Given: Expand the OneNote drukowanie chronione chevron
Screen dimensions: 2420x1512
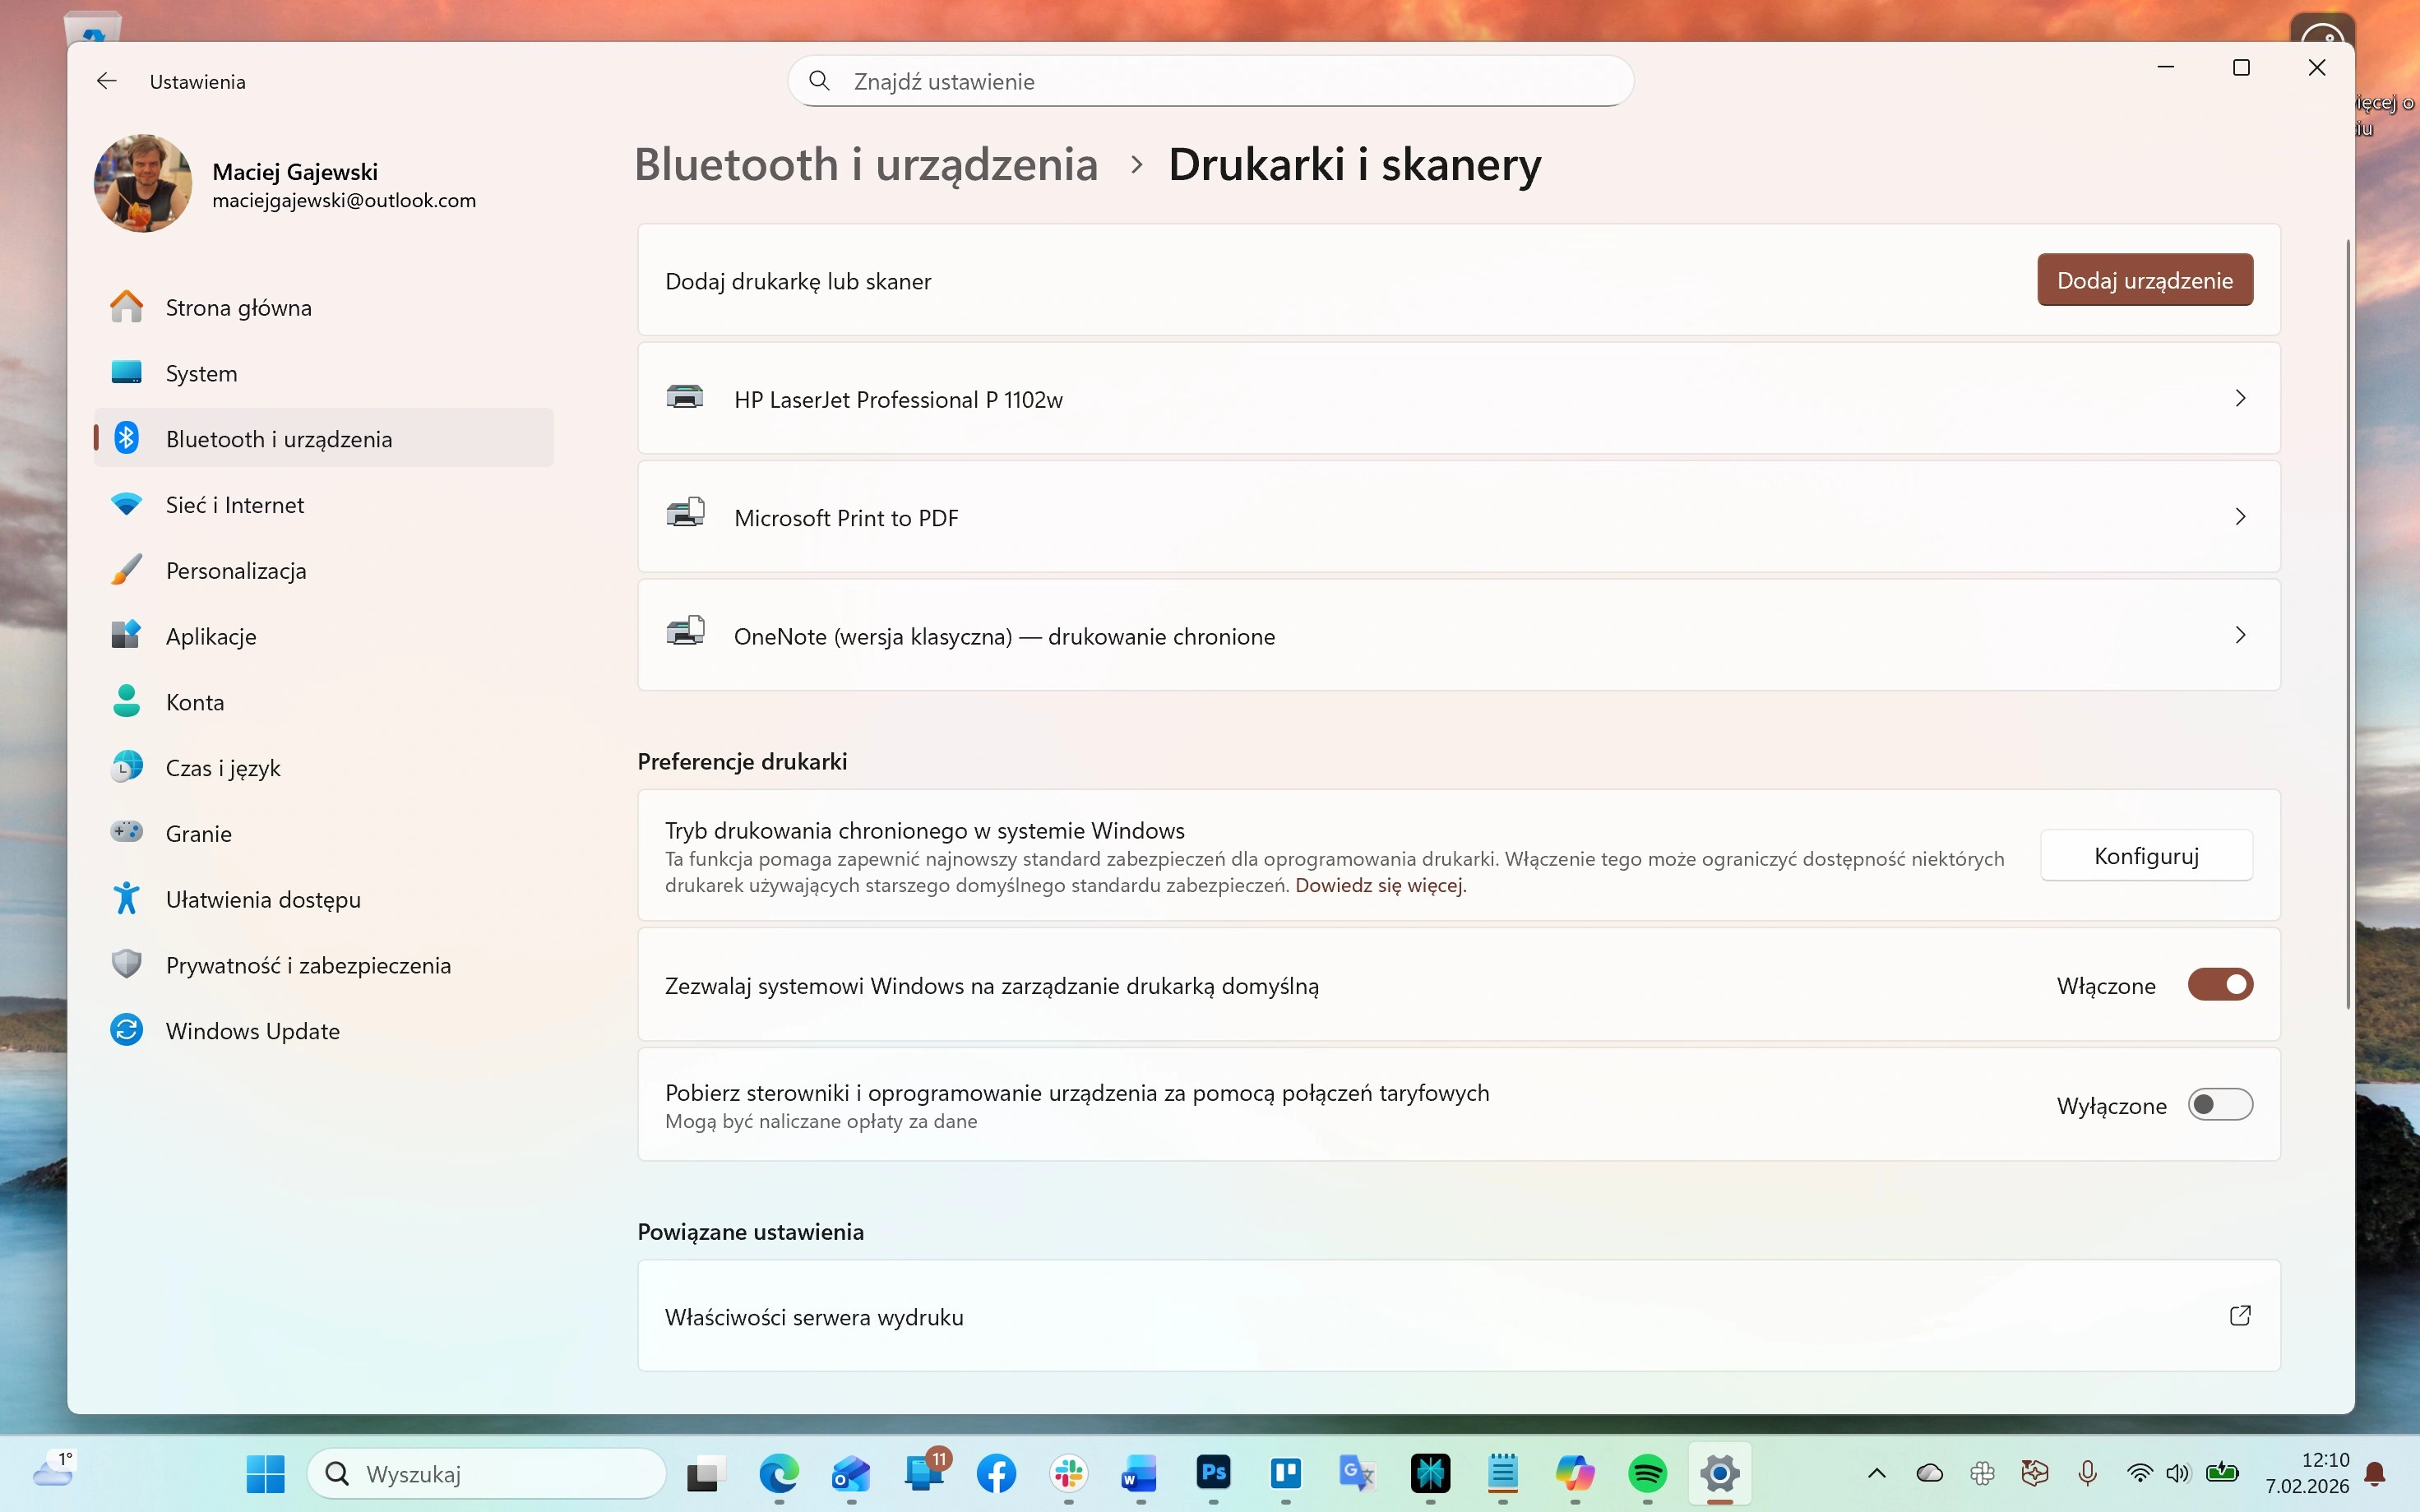Looking at the screenshot, I should 2240,635.
